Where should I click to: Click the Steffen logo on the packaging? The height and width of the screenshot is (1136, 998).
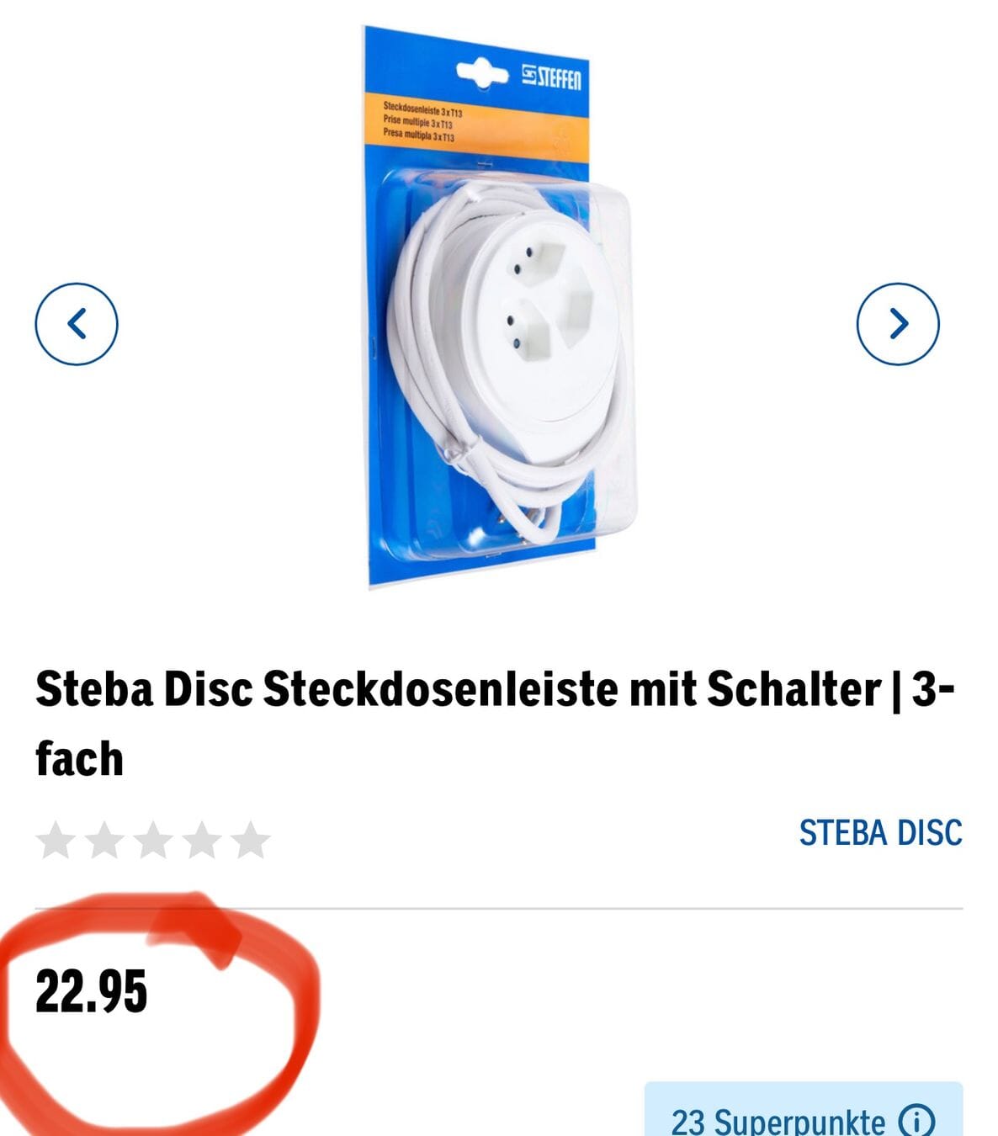point(551,77)
